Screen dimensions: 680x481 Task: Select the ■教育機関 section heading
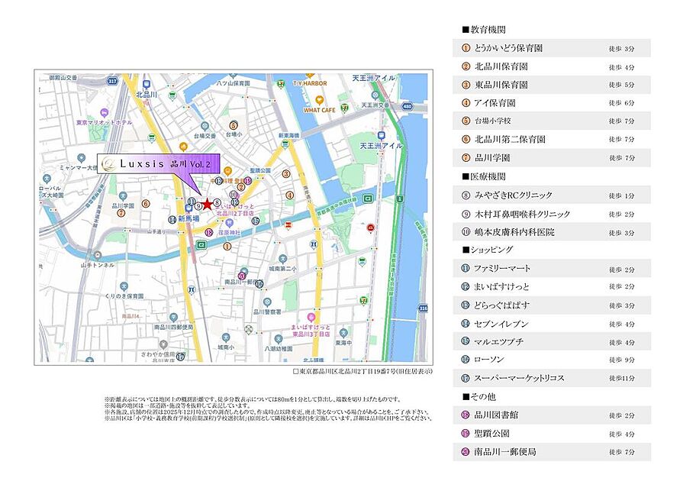tap(484, 30)
